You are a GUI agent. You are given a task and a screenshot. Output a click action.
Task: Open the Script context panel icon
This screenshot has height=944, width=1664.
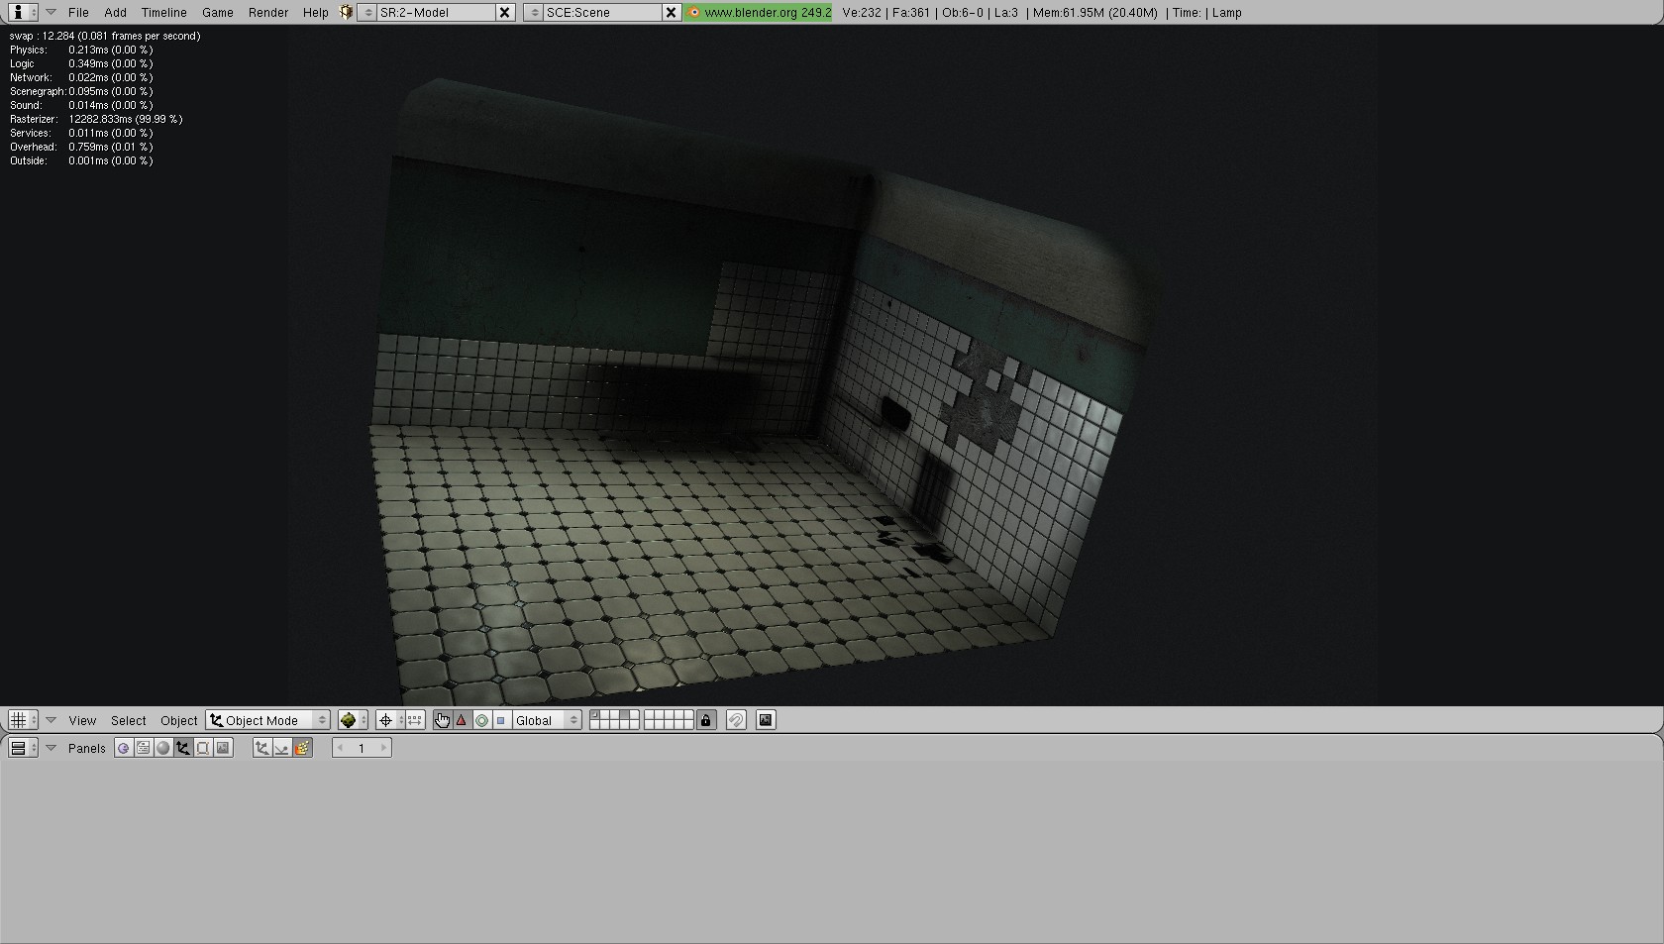click(x=144, y=748)
